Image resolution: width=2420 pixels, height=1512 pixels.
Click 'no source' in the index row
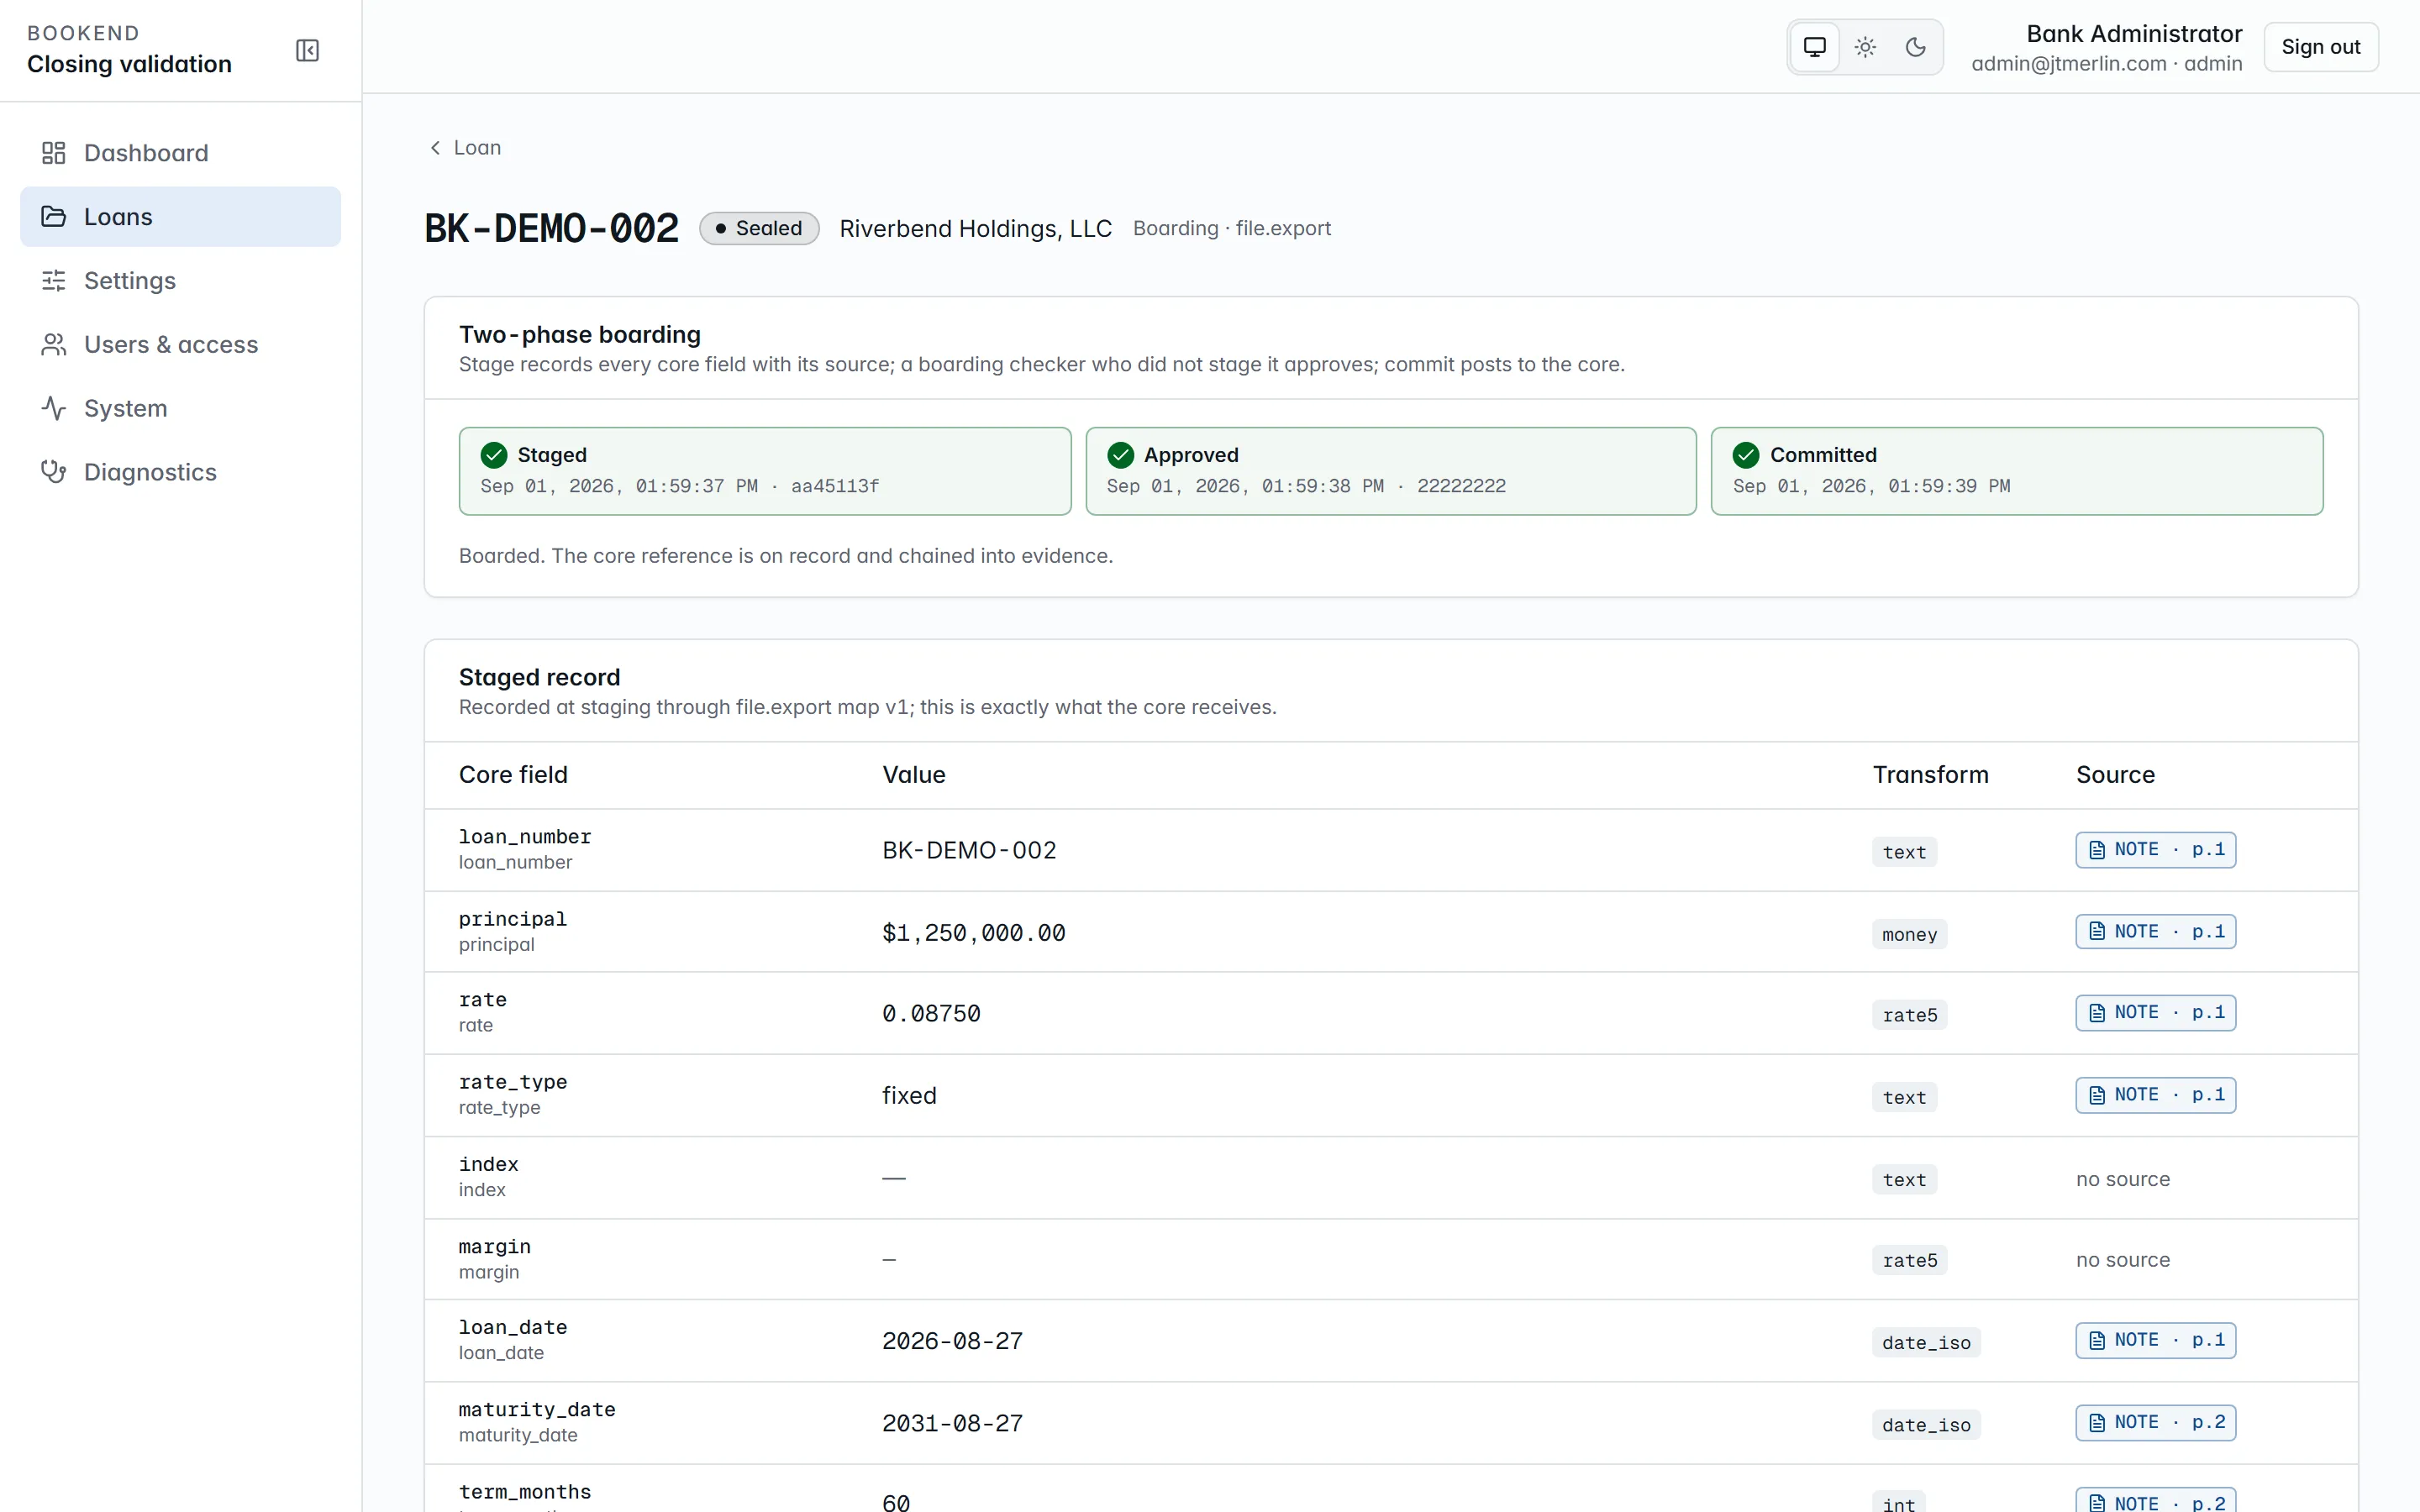2122,1179
